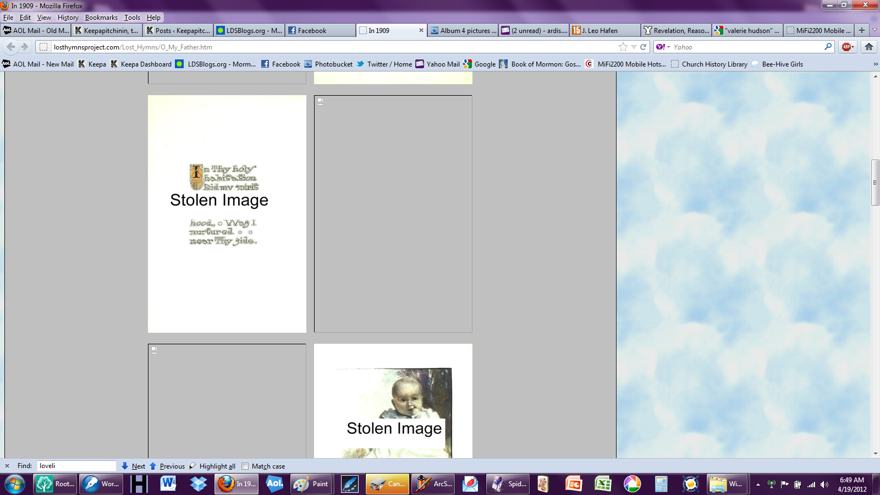Show more bookmarks via overflow chevron
This screenshot has height=495, width=880.
click(x=875, y=64)
